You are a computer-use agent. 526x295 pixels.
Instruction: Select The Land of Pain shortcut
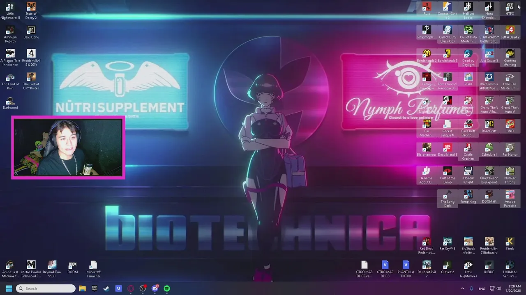pyautogui.click(x=10, y=81)
